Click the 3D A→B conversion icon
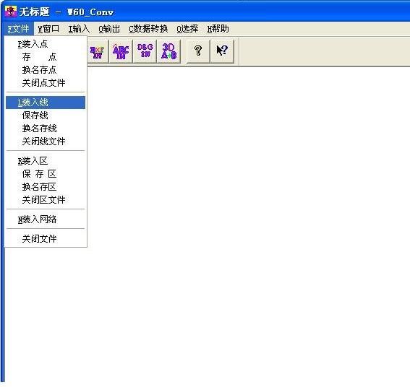This screenshot has height=387, width=410. [x=169, y=51]
